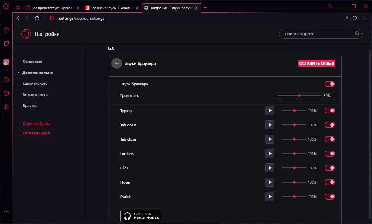The height and width of the screenshot is (224, 372).
Task: Play the Tab close sound preview
Action: [x=270, y=139]
